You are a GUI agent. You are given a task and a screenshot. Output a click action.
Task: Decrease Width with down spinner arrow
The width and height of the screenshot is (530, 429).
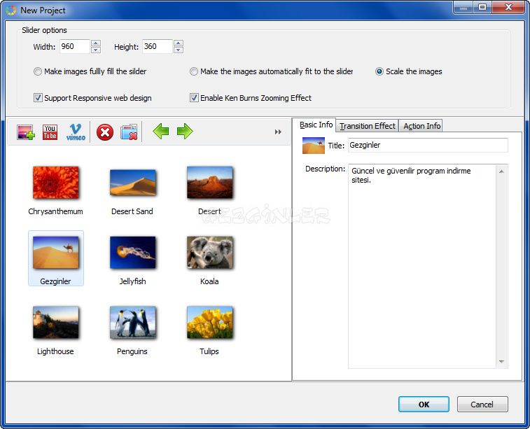[x=96, y=50]
